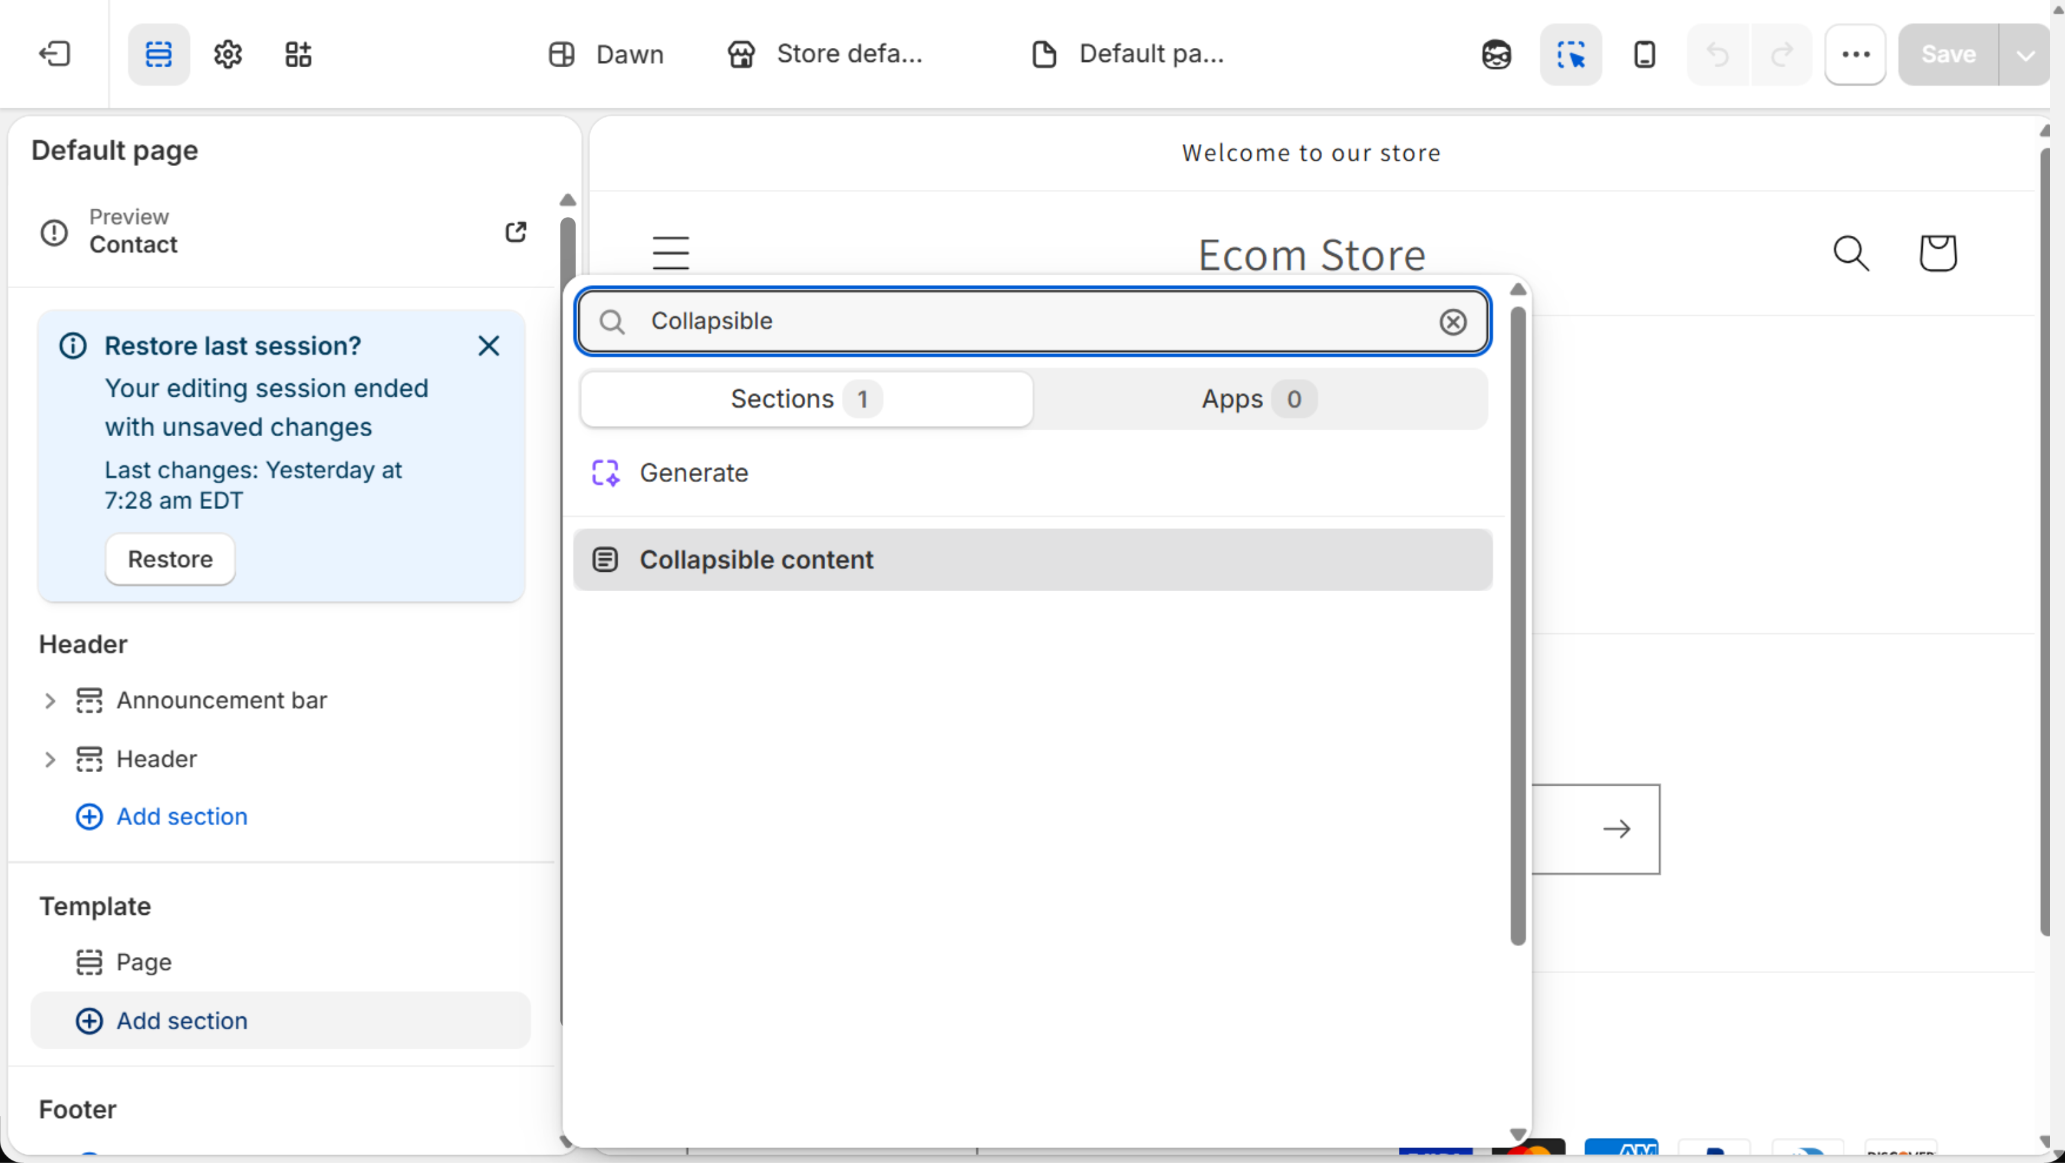Click the Collapsible search input field
Image resolution: width=2065 pixels, height=1163 pixels.
[1033, 321]
